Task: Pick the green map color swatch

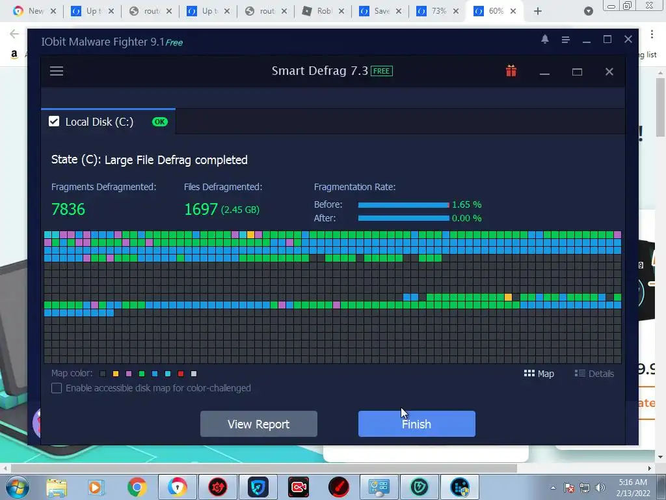Action: [x=142, y=374]
